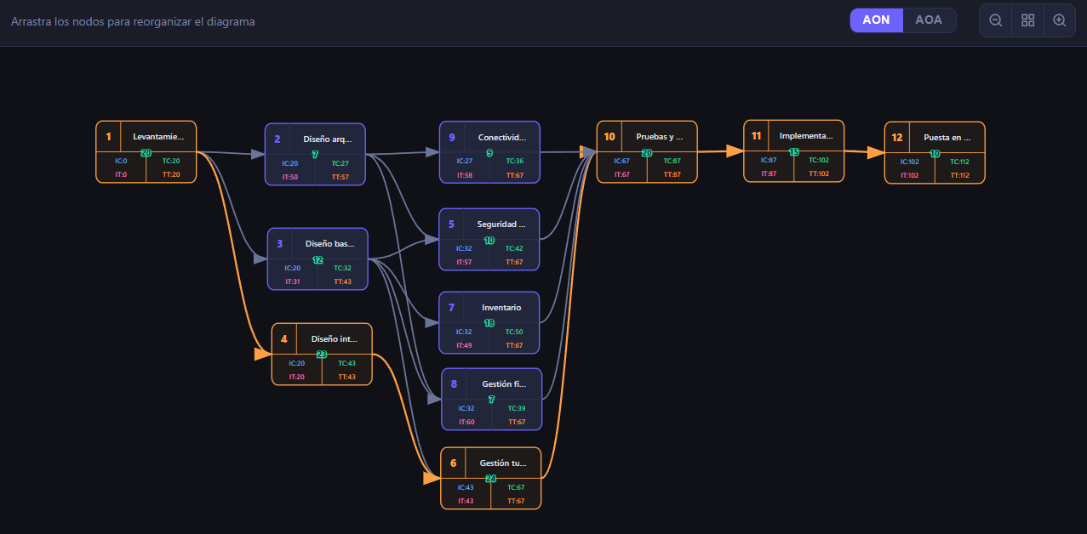Click duration badge 15 on node 11
1087x534 pixels.
coord(794,151)
